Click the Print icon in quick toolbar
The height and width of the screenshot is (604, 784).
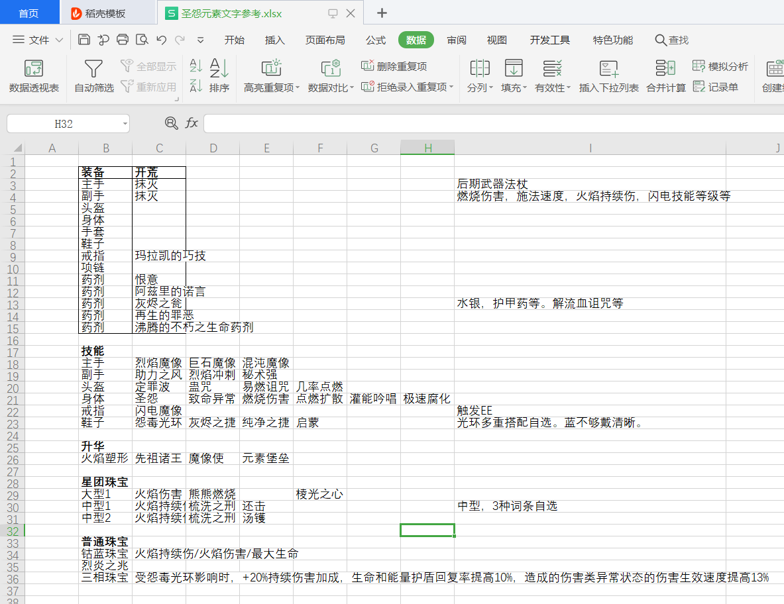pyautogui.click(x=123, y=40)
